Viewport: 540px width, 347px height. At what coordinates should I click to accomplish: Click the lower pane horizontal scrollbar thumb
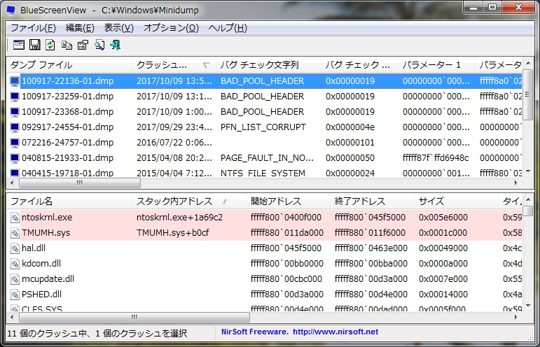[134, 317]
